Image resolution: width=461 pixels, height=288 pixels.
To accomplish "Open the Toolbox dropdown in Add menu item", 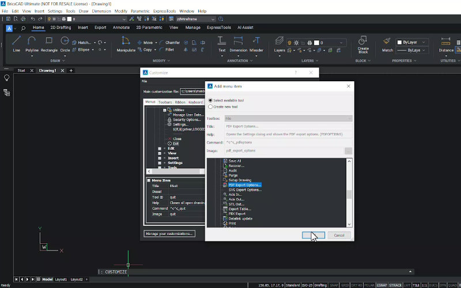I will pos(288,118).
